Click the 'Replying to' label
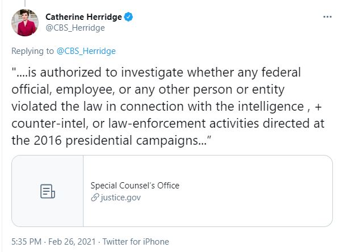Image resolution: width=342 pixels, height=252 pixels. point(32,51)
